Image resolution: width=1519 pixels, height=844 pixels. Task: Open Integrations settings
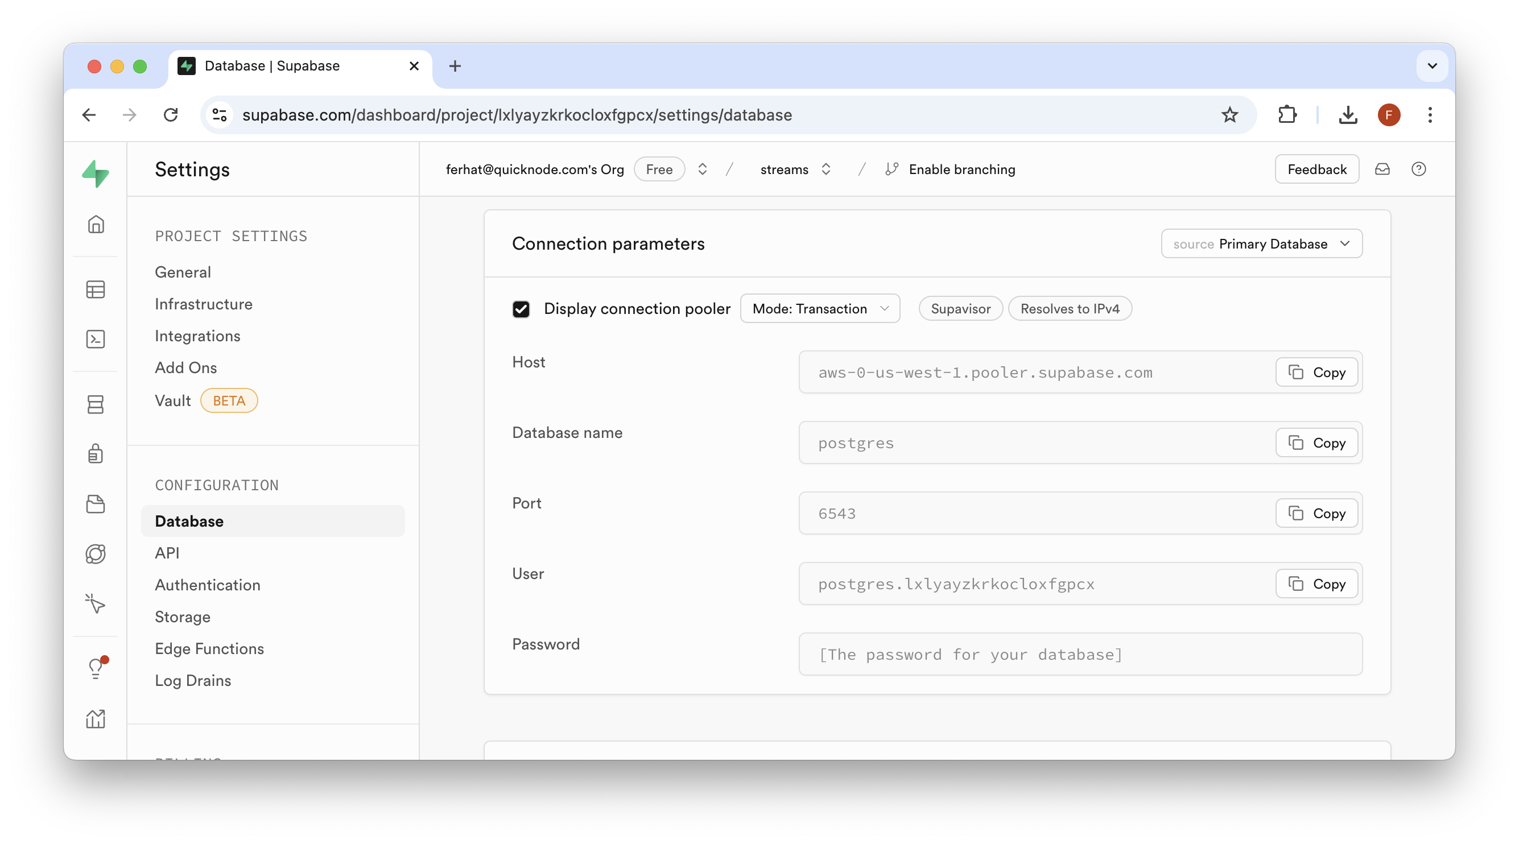197,336
